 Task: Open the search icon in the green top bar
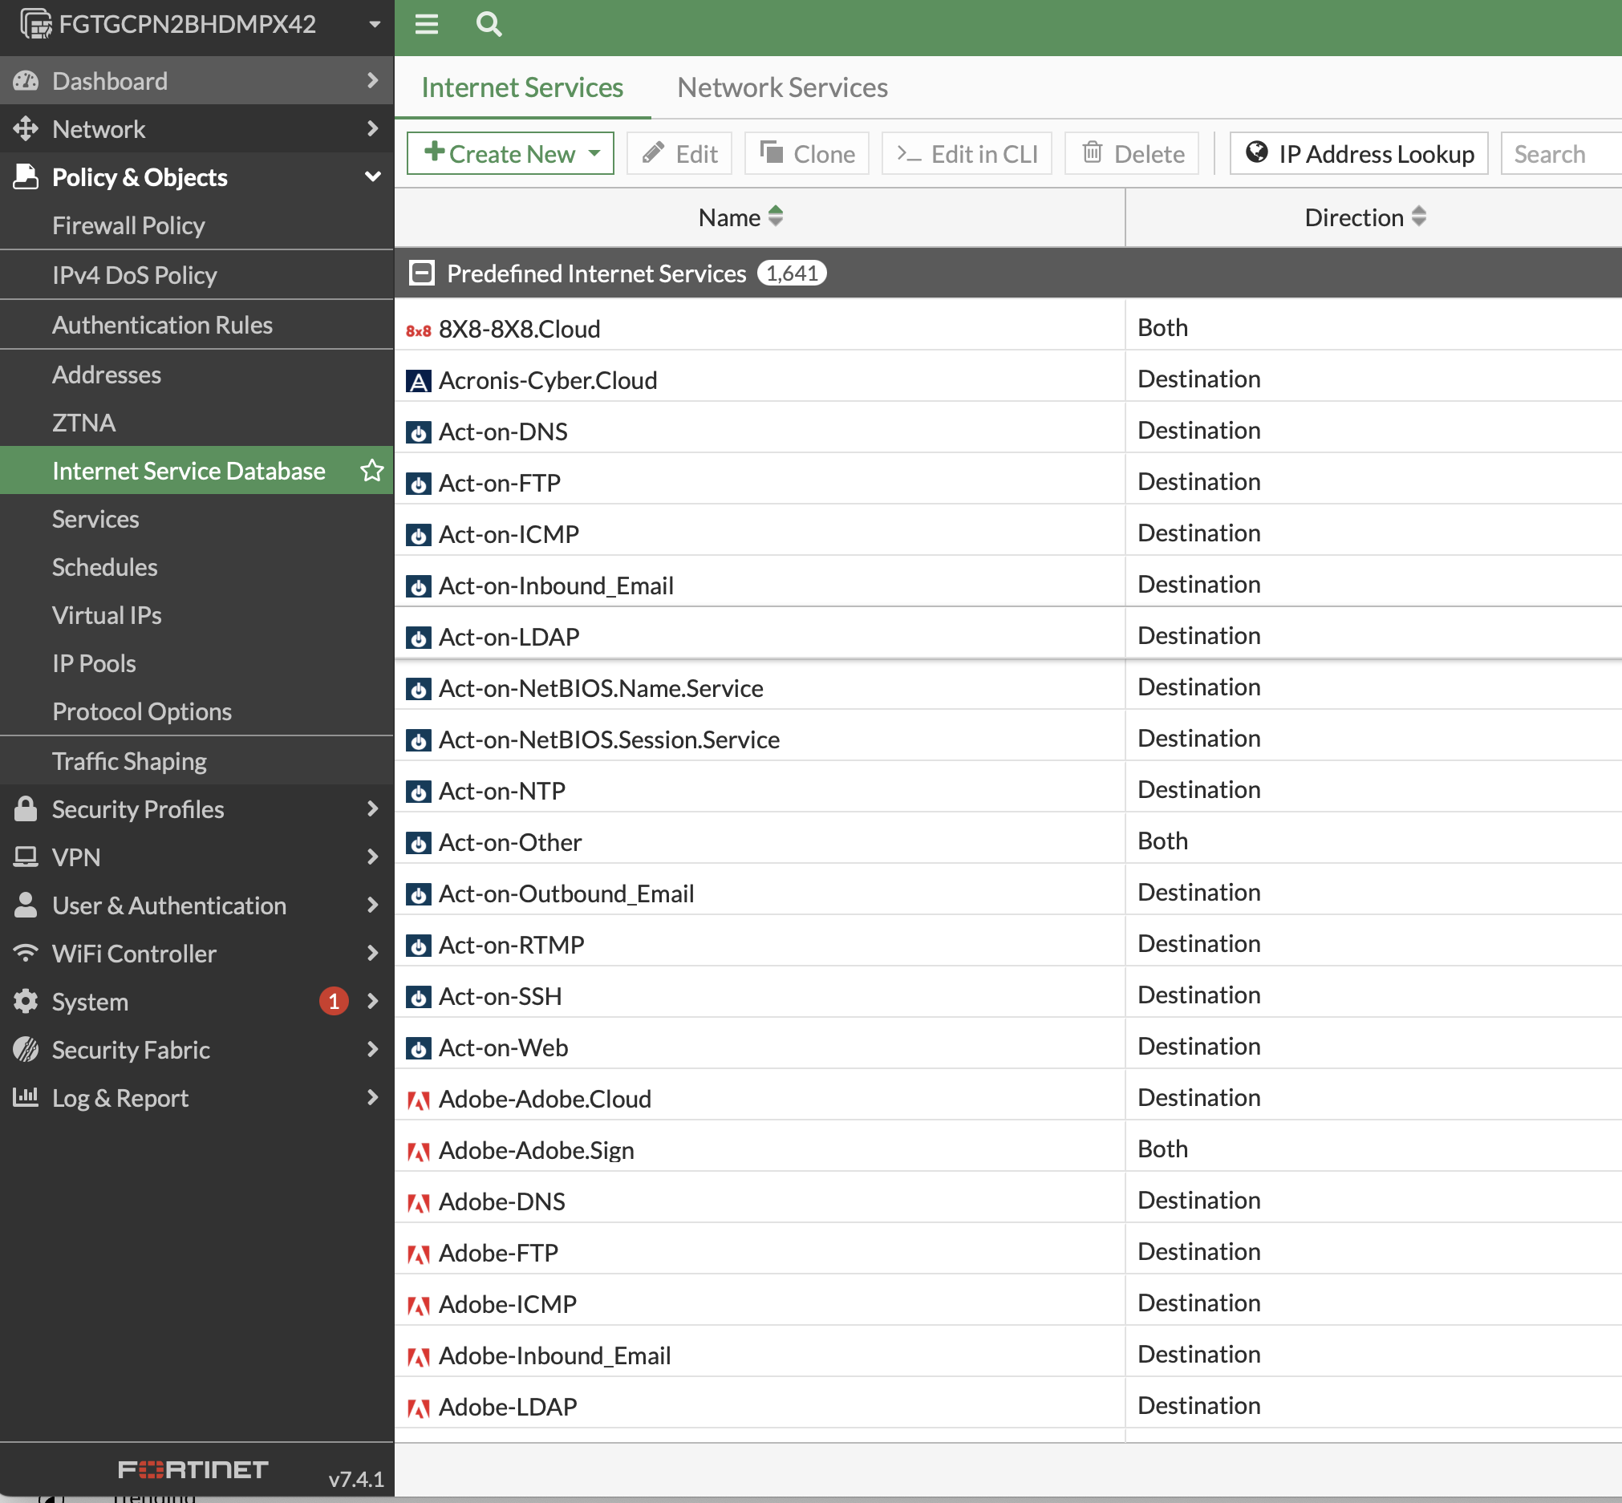pyautogui.click(x=489, y=25)
